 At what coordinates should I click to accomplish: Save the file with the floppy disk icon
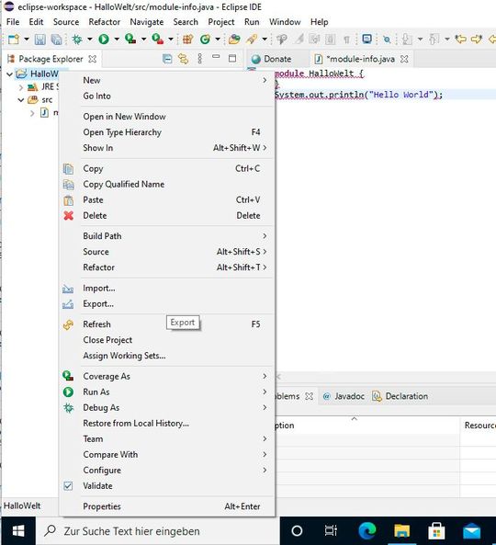pos(39,40)
